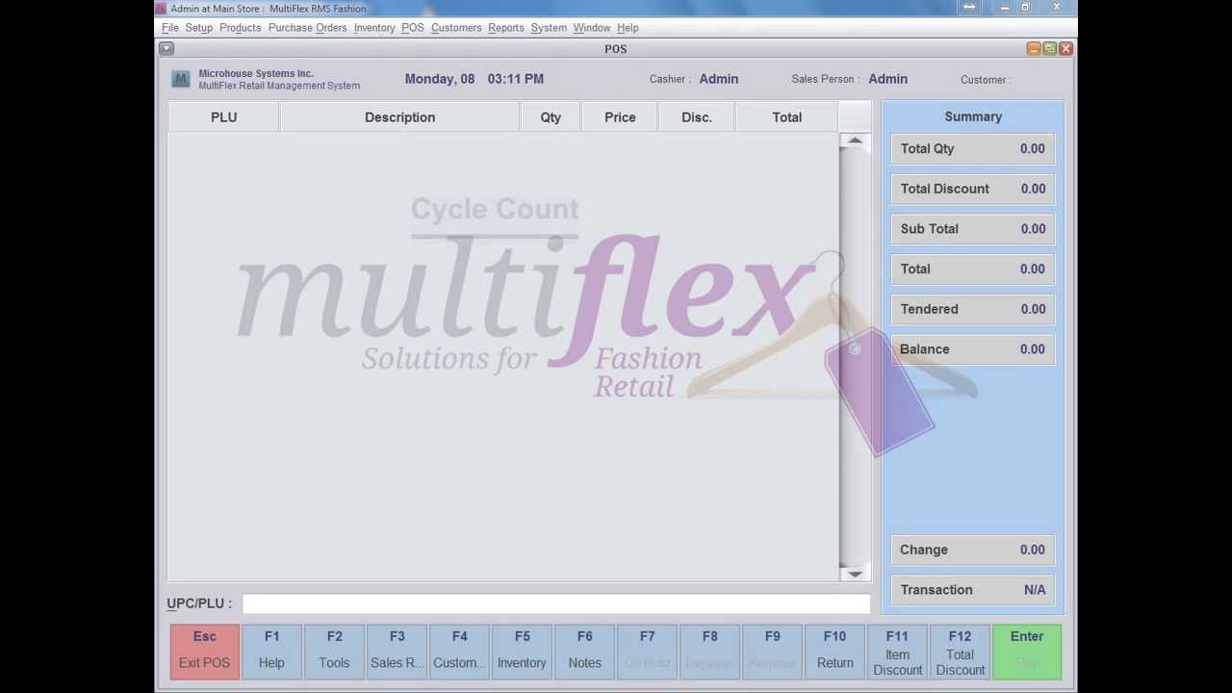The height and width of the screenshot is (693, 1232).
Task: Focus the UPC/PLU input field
Action: click(x=555, y=603)
